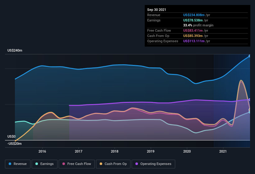255x174 pixels.
Task: Click the 2017 x-axis label
Action: pos(79,151)
